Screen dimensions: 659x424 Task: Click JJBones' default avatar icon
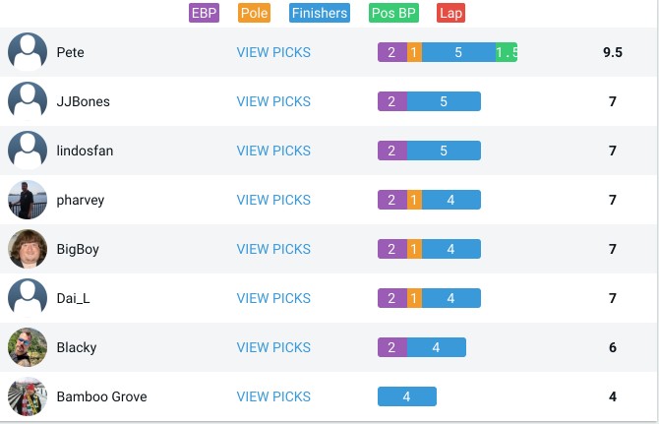pos(28,101)
